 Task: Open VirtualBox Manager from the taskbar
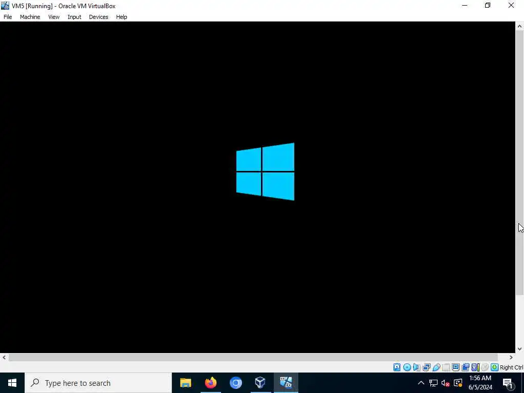point(260,383)
